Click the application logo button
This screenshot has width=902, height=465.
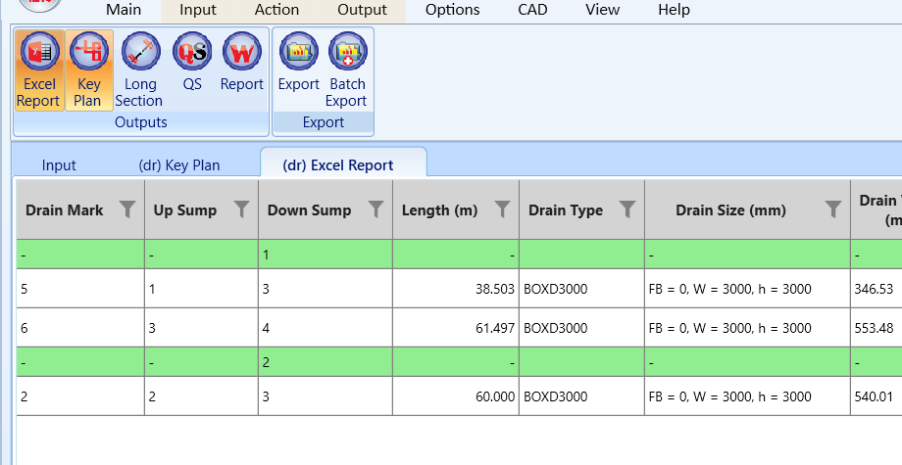[39, 5]
